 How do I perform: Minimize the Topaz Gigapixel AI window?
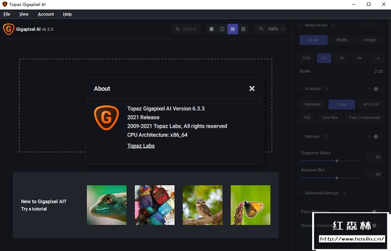(353, 4)
